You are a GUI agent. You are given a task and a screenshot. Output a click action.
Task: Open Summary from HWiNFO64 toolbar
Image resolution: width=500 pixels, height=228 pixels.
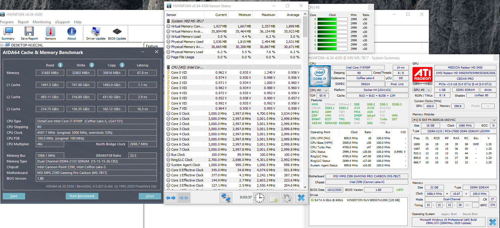(x=8, y=33)
